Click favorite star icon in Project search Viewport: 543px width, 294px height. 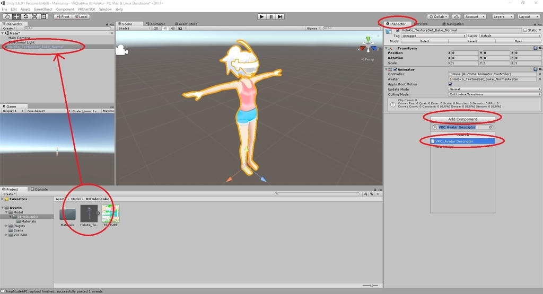point(378,194)
